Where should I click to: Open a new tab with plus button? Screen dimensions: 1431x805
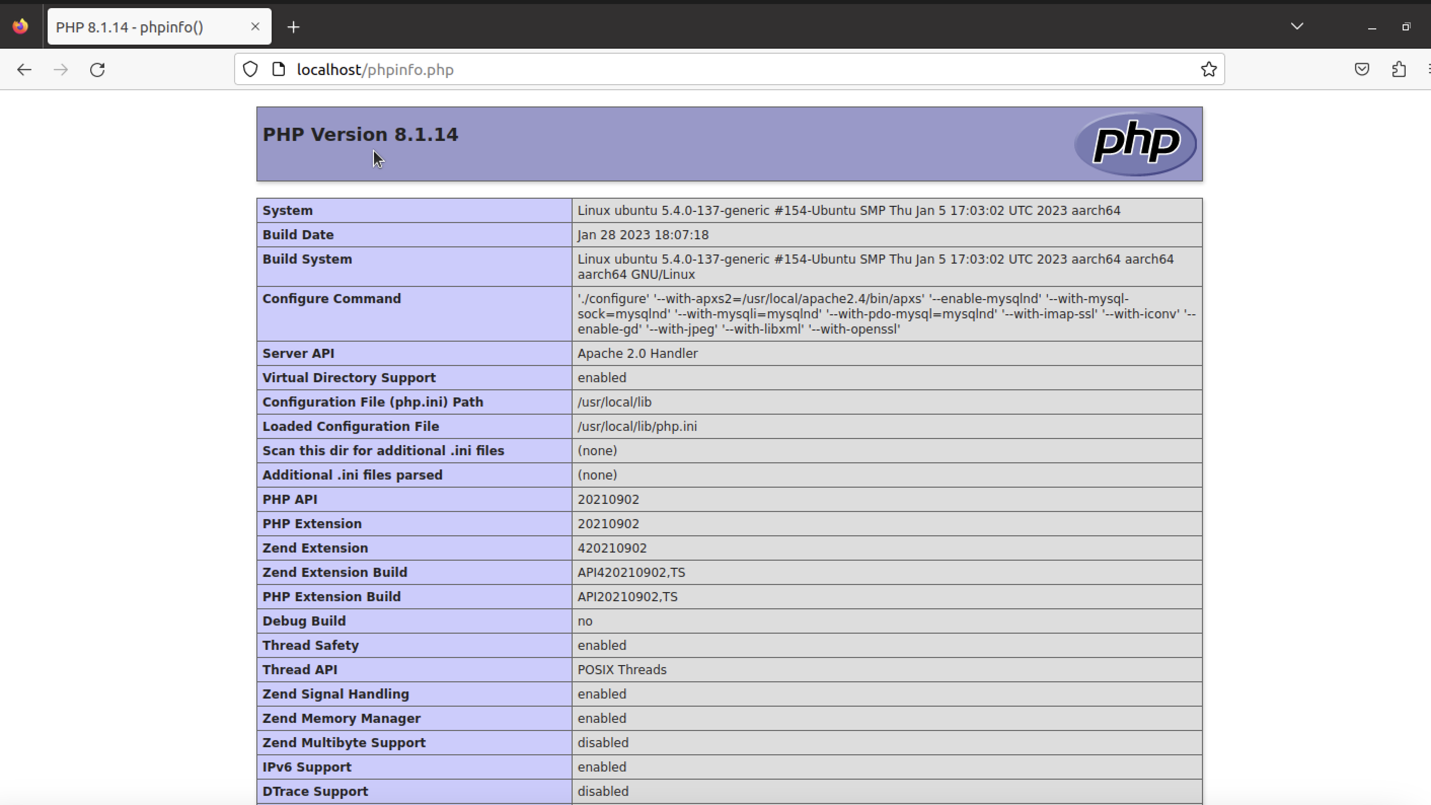(x=293, y=27)
